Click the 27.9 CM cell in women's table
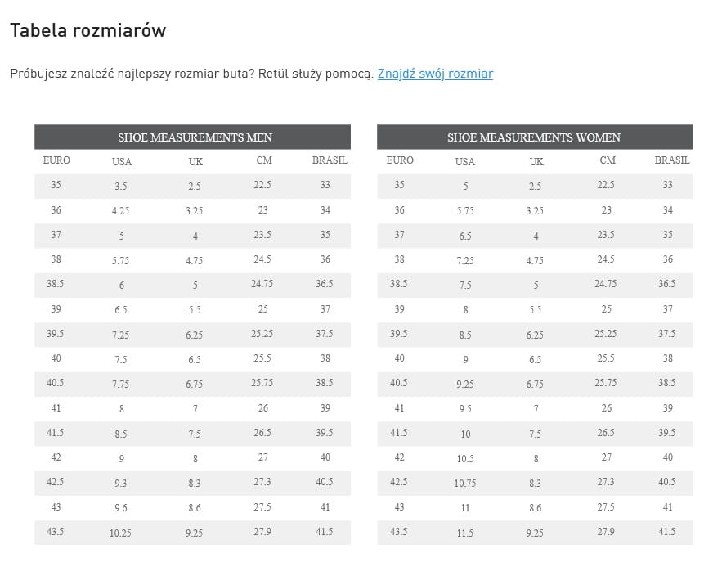The width and height of the screenshot is (722, 567). [x=606, y=532]
